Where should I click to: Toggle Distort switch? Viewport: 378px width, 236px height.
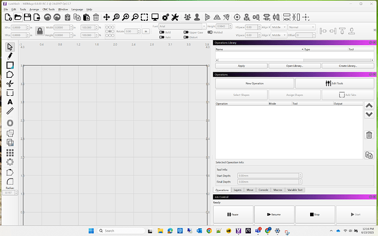(186, 37)
